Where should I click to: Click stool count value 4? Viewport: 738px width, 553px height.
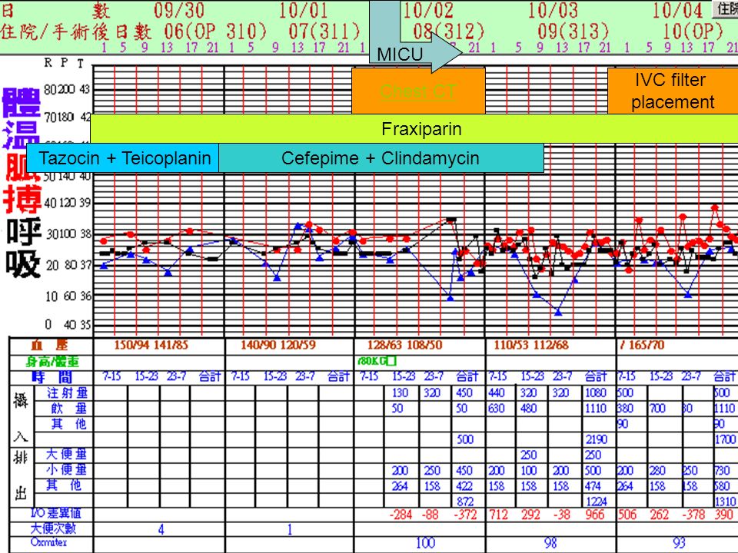point(161,529)
